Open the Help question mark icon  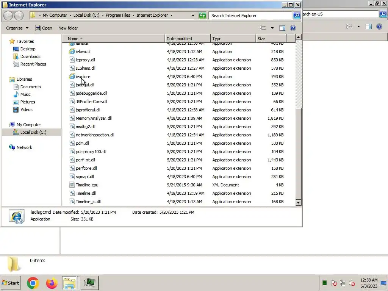pos(293,28)
